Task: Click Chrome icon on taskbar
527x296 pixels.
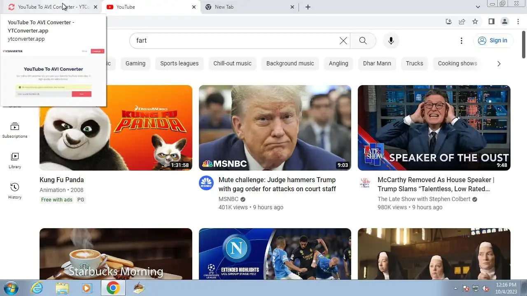Action: [113, 288]
